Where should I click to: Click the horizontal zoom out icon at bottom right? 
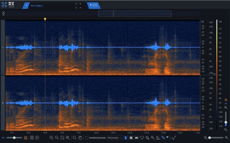205,137
